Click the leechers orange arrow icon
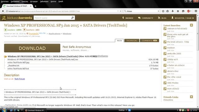Viewport: 199px width, 112px height. 24,30
